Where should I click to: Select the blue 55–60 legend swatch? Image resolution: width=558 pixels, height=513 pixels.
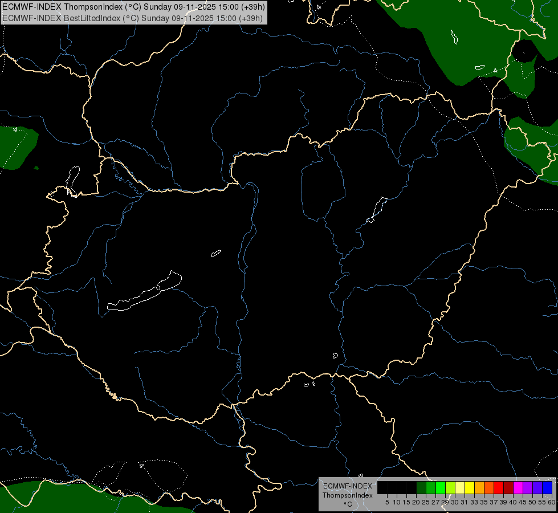pyautogui.click(x=547, y=487)
